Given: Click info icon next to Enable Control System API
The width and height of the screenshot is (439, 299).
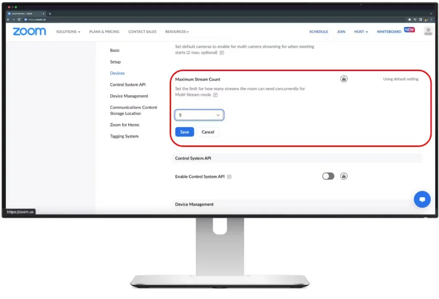Looking at the screenshot, I should pos(229,177).
